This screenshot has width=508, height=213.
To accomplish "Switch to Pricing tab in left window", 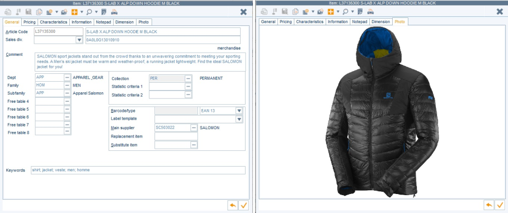I will point(30,22).
